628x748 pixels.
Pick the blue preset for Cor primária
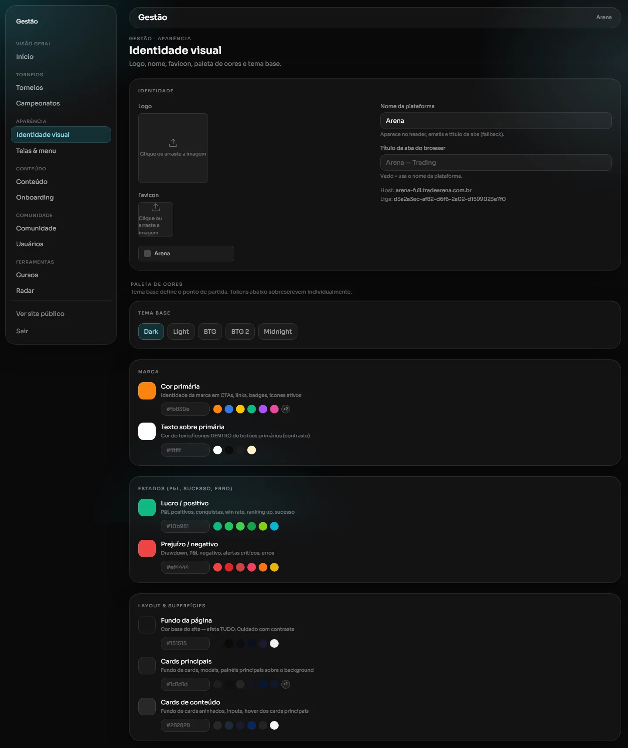click(x=229, y=409)
